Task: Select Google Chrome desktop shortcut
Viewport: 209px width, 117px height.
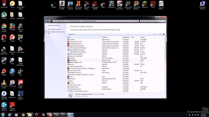Action: (x=4, y=28)
